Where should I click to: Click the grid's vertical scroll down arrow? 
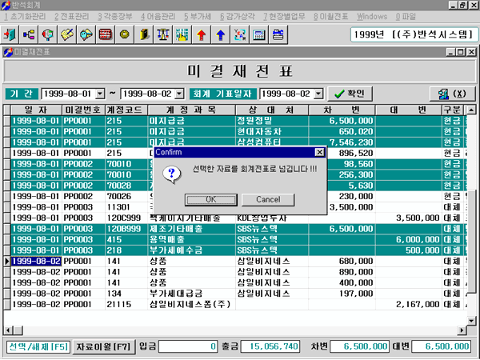click(471, 321)
